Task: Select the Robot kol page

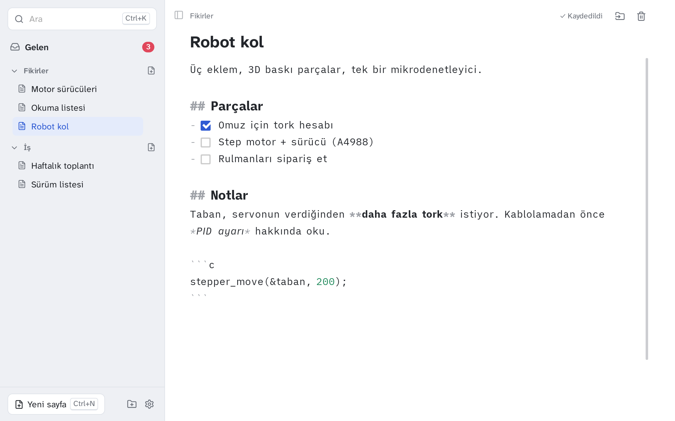Action: point(78,126)
